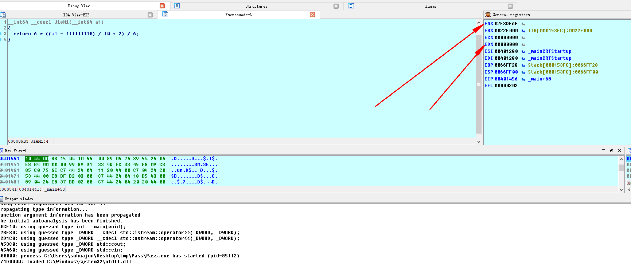
Task: Close the Pseudocode-A tab
Action: click(312, 15)
